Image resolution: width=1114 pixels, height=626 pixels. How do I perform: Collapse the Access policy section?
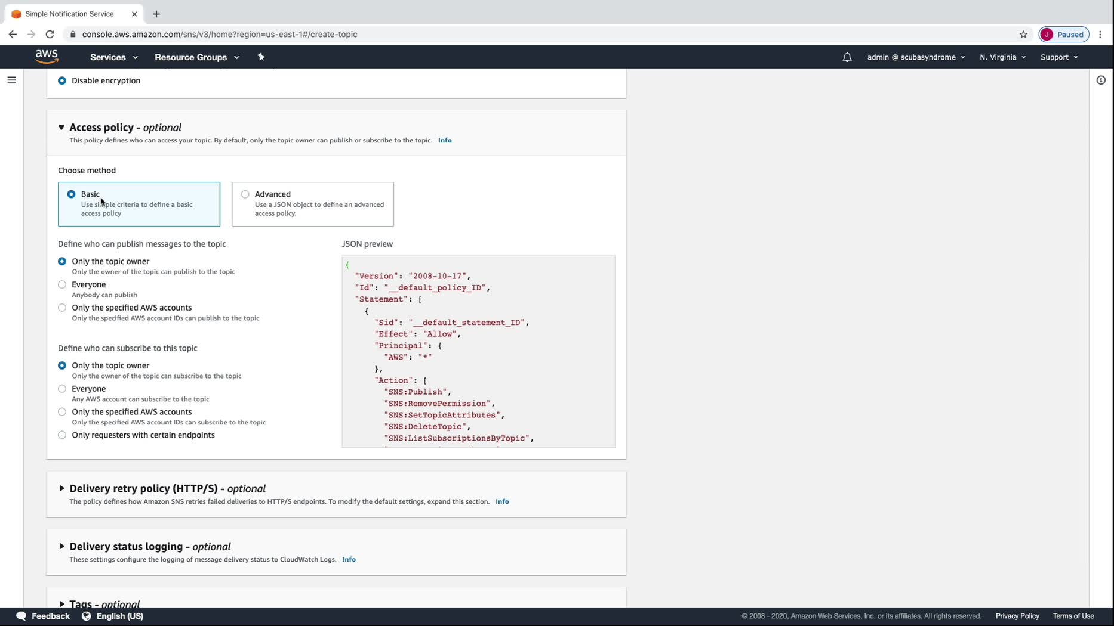(61, 128)
